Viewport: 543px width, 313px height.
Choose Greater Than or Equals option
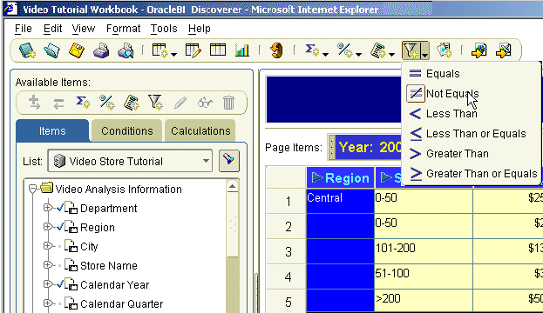[472, 173]
